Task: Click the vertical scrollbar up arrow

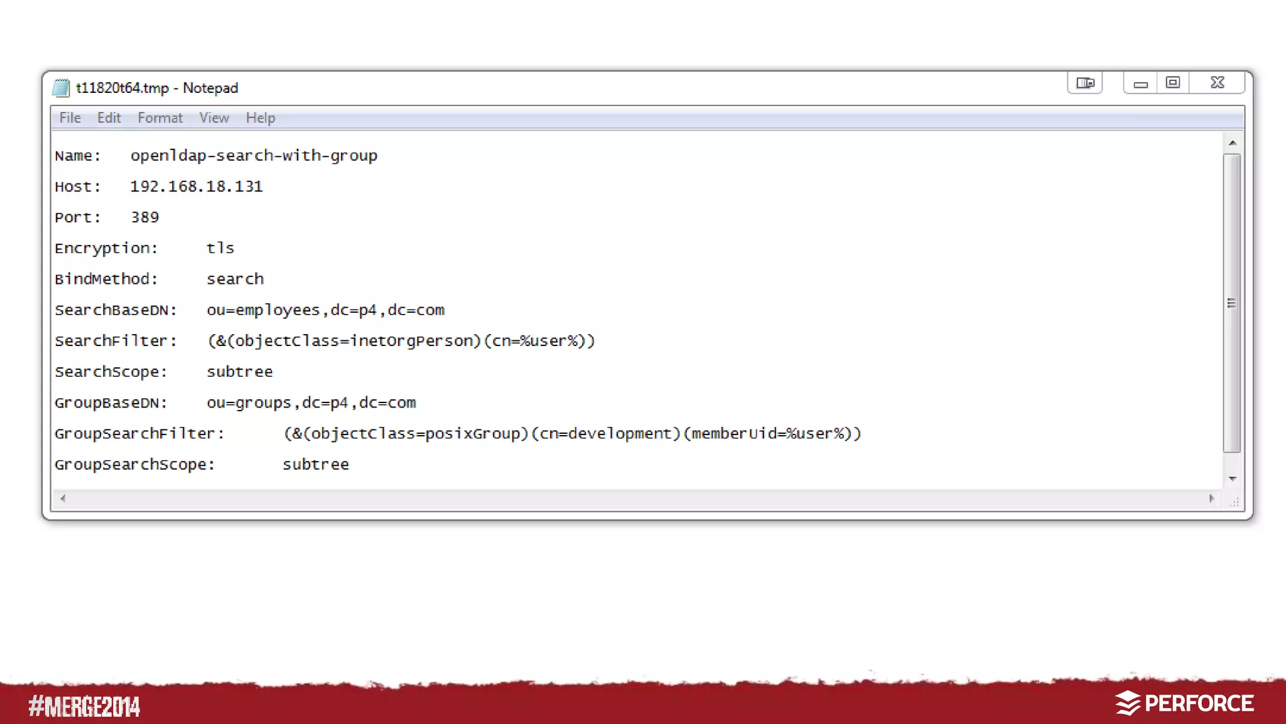Action: (x=1233, y=143)
